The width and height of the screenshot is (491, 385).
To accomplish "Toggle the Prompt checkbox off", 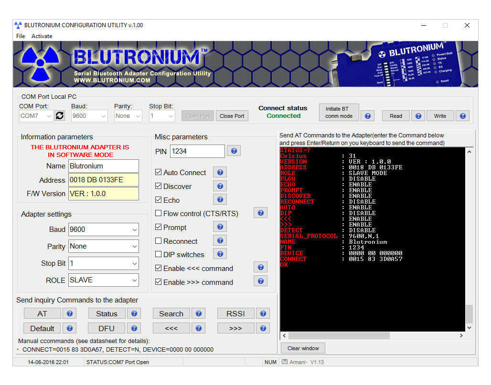I will click(159, 227).
